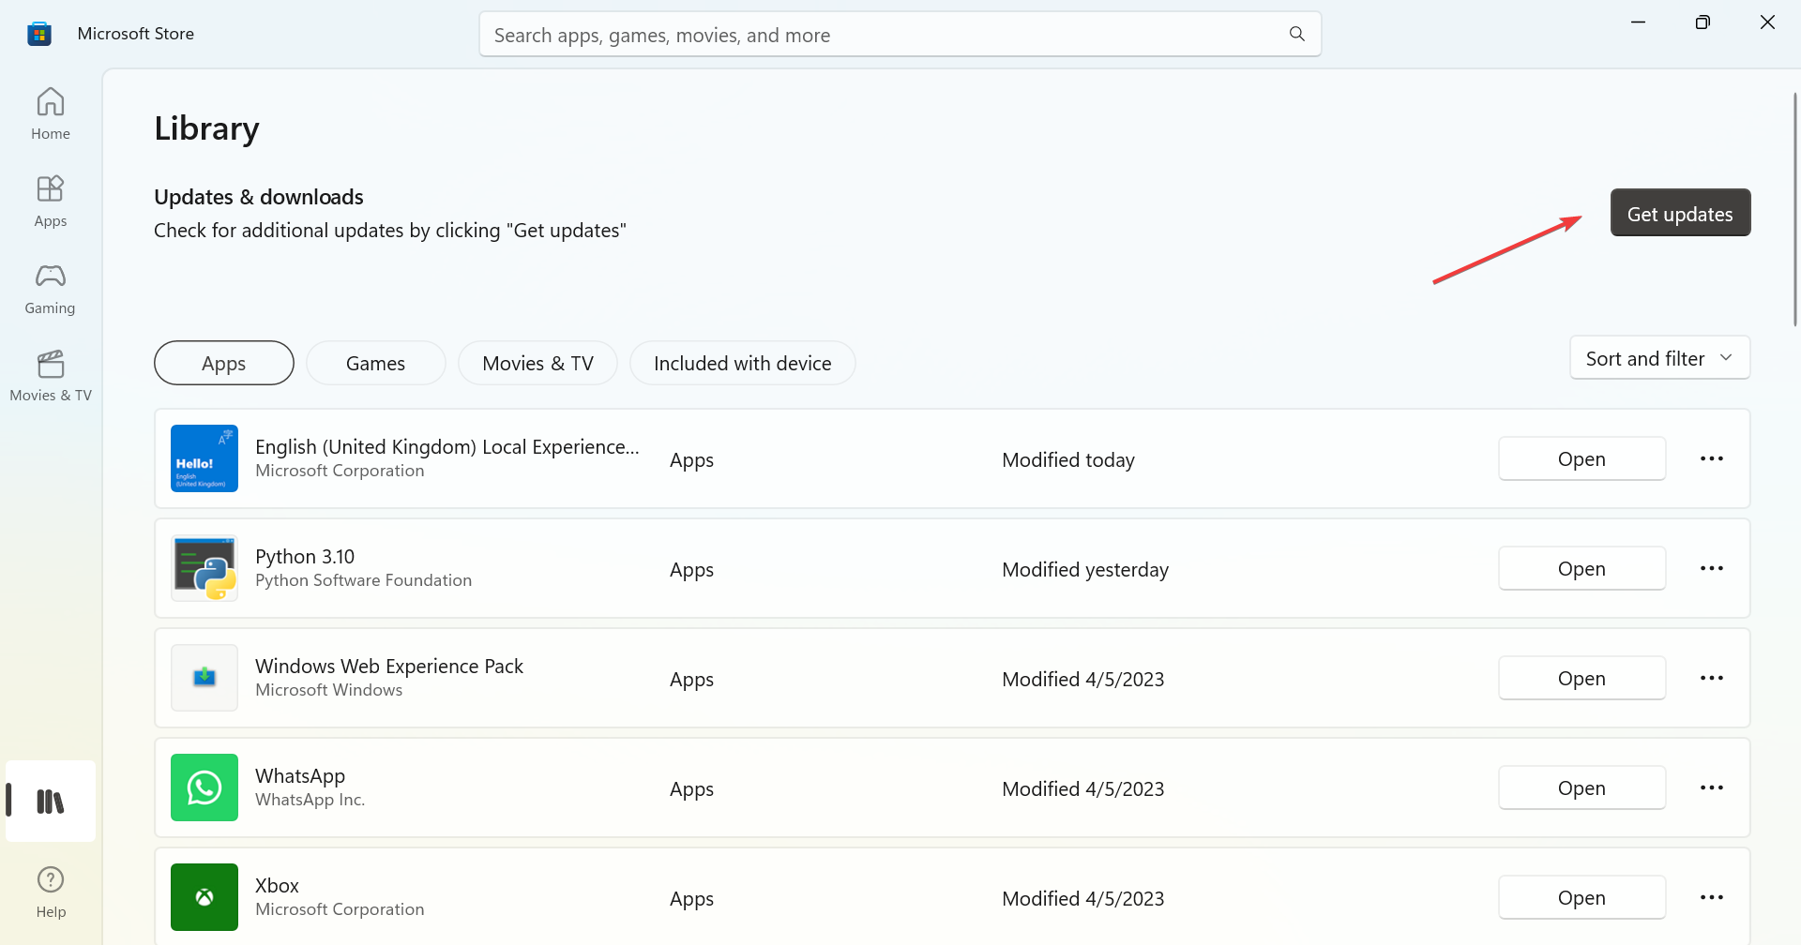Open more options for Python 3.10
The image size is (1801, 945).
(1712, 568)
